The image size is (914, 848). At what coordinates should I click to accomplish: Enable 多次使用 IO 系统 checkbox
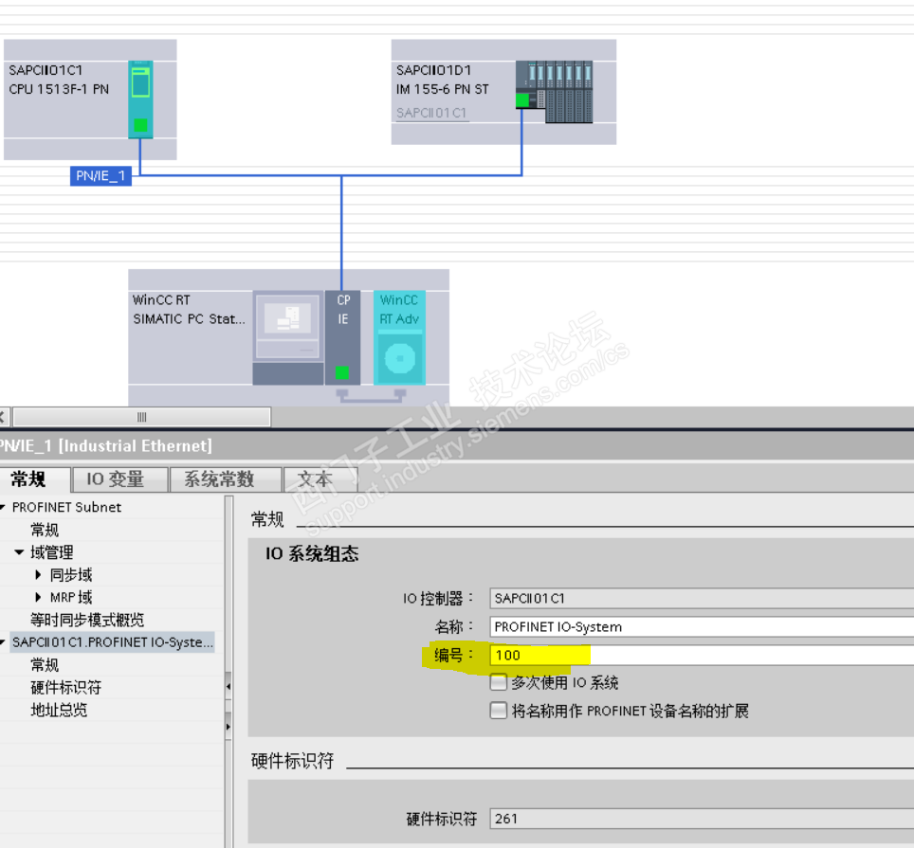[x=499, y=682]
